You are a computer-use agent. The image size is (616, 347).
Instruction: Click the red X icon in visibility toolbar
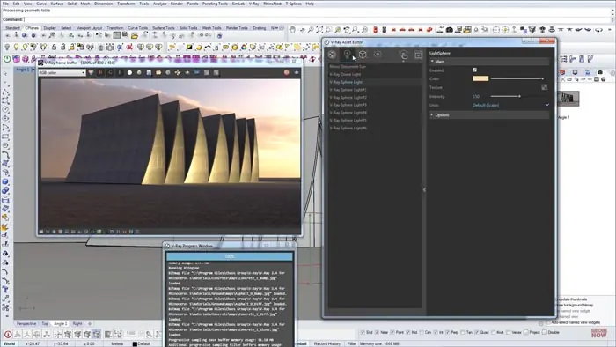click(129, 48)
